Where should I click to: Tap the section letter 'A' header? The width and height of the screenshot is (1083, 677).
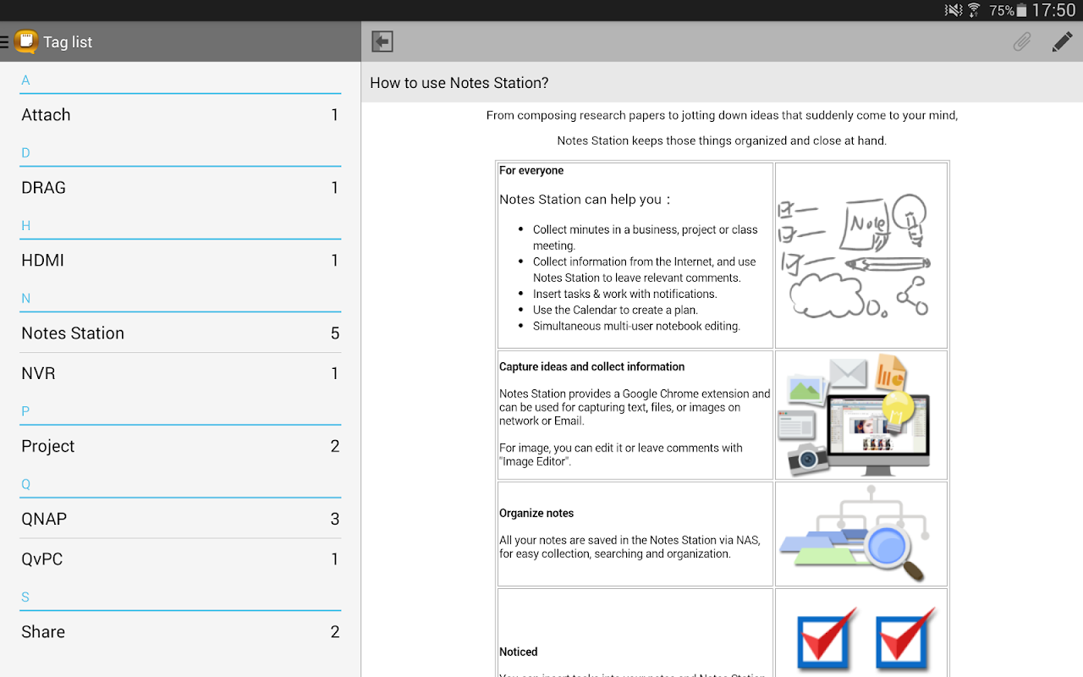coord(25,80)
